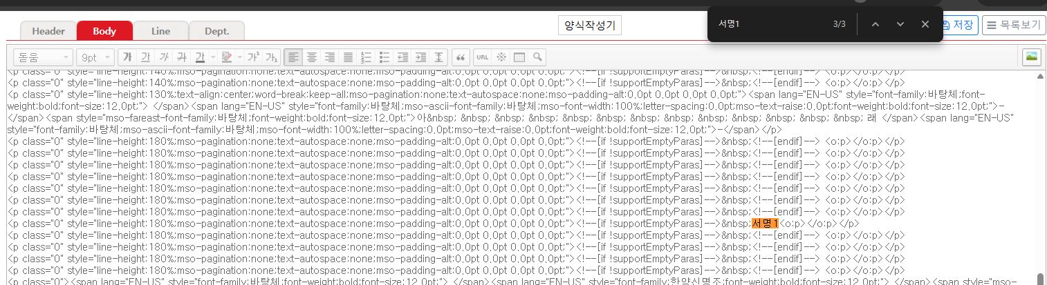Open the 9pt font size dropdown
Screen dimensions: 1047x285
[95, 57]
